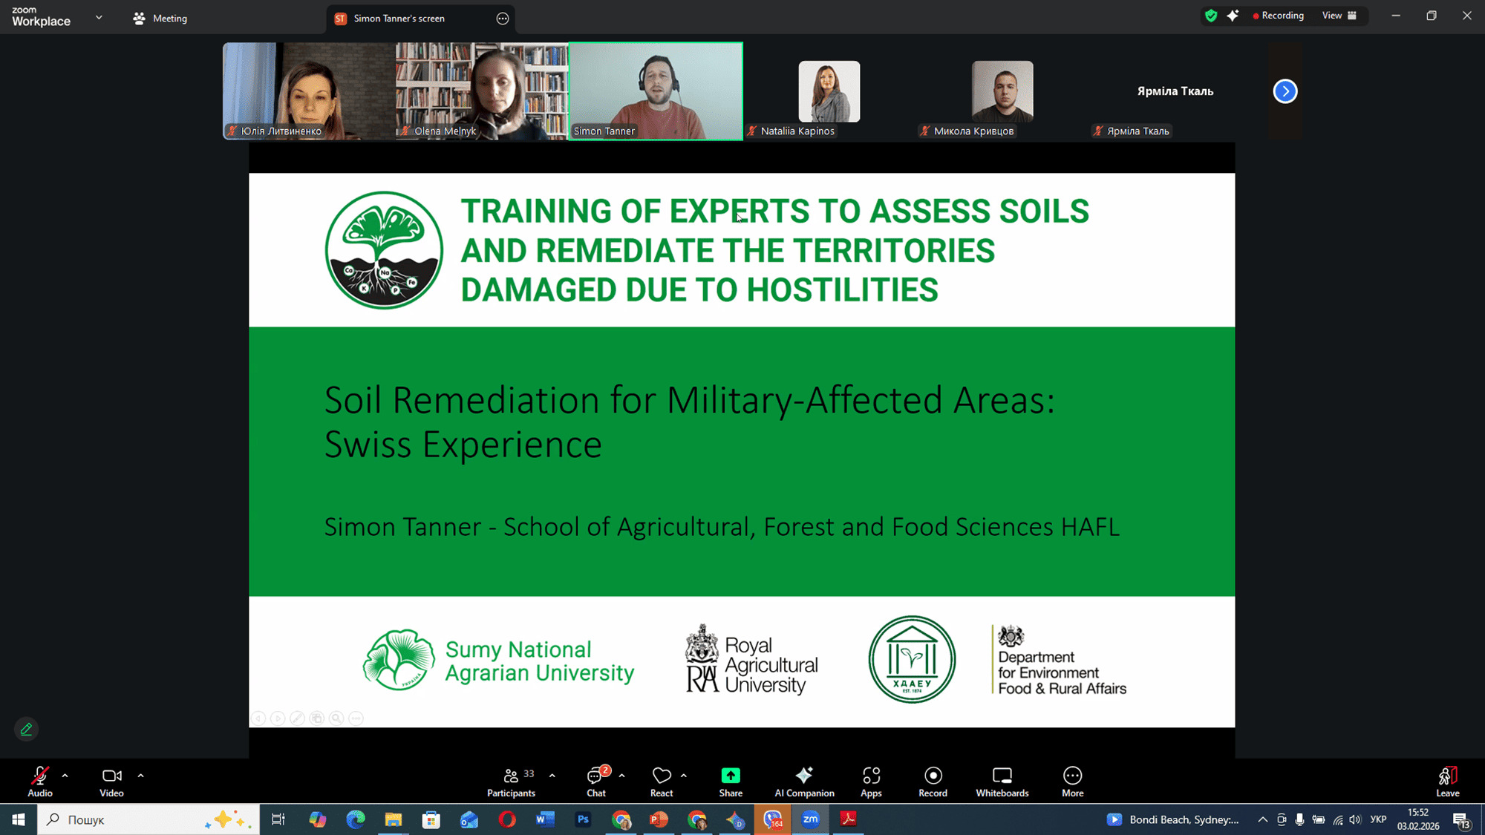
Task: Click the More options icon
Action: point(1072,782)
